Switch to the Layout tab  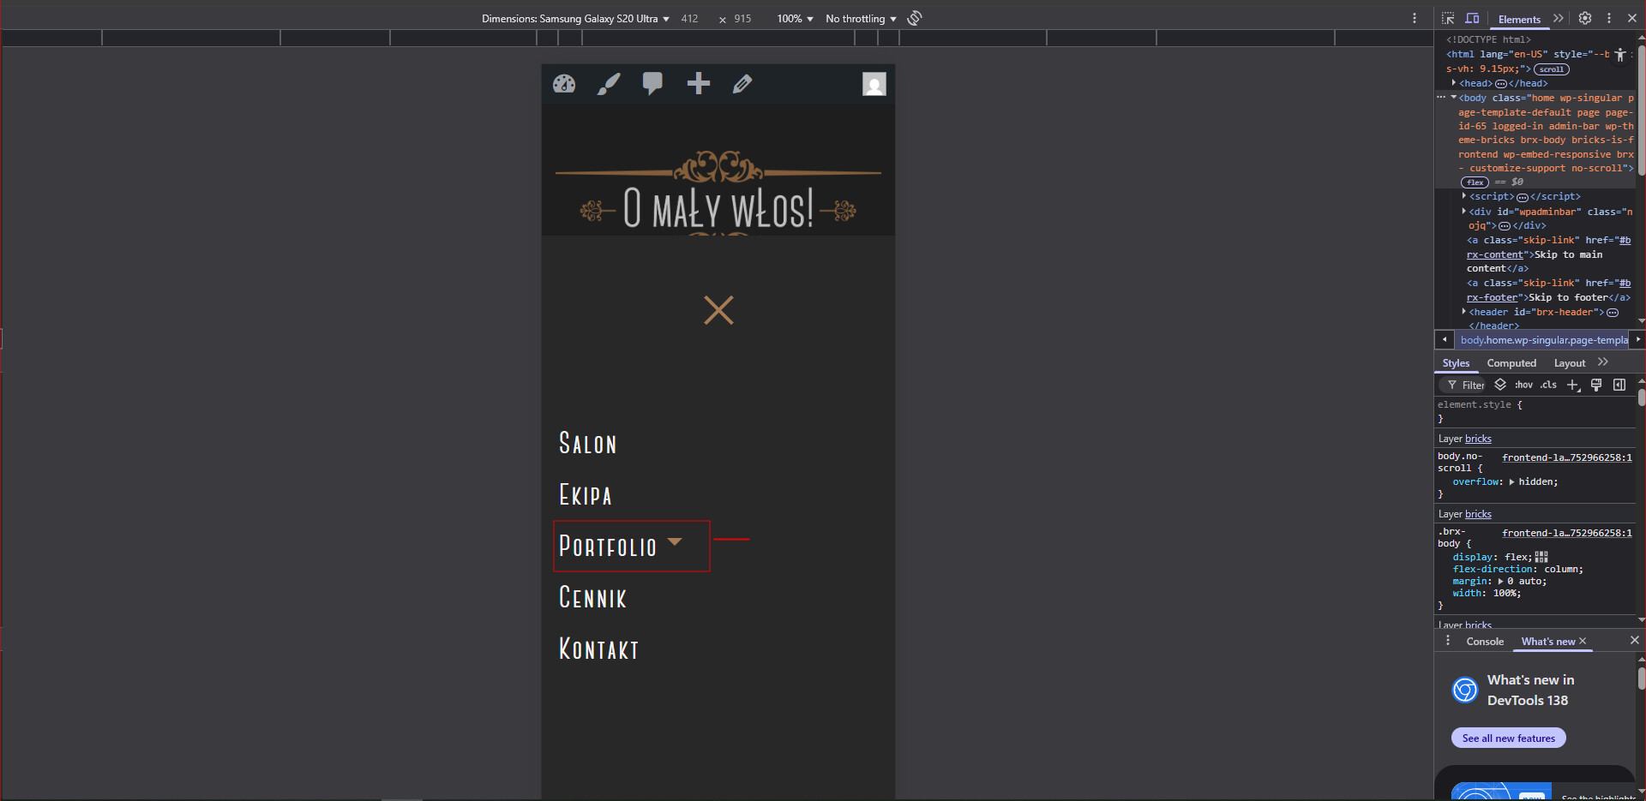(x=1570, y=363)
